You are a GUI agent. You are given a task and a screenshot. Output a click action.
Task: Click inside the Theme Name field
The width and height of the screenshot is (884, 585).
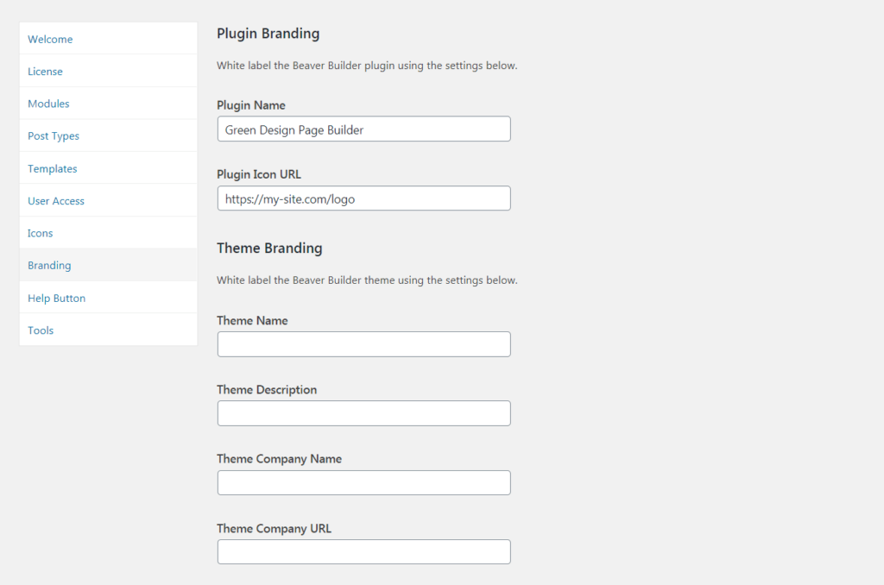pyautogui.click(x=363, y=343)
